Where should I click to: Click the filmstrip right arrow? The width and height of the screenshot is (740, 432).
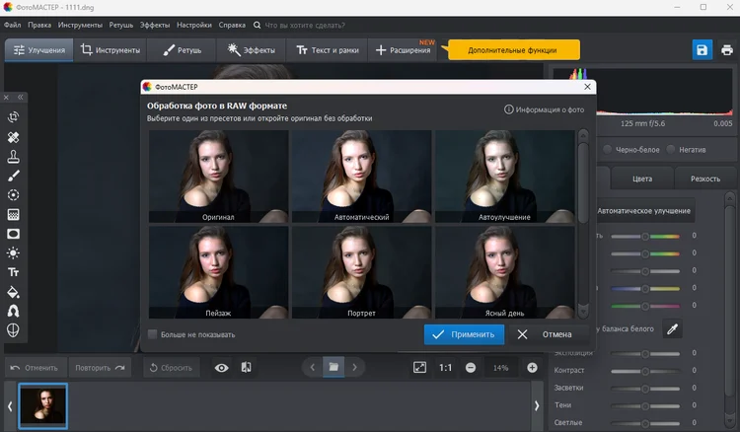pyautogui.click(x=537, y=405)
